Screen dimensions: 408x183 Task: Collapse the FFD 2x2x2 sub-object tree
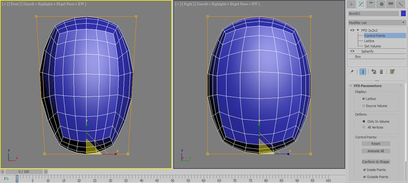click(x=358, y=31)
